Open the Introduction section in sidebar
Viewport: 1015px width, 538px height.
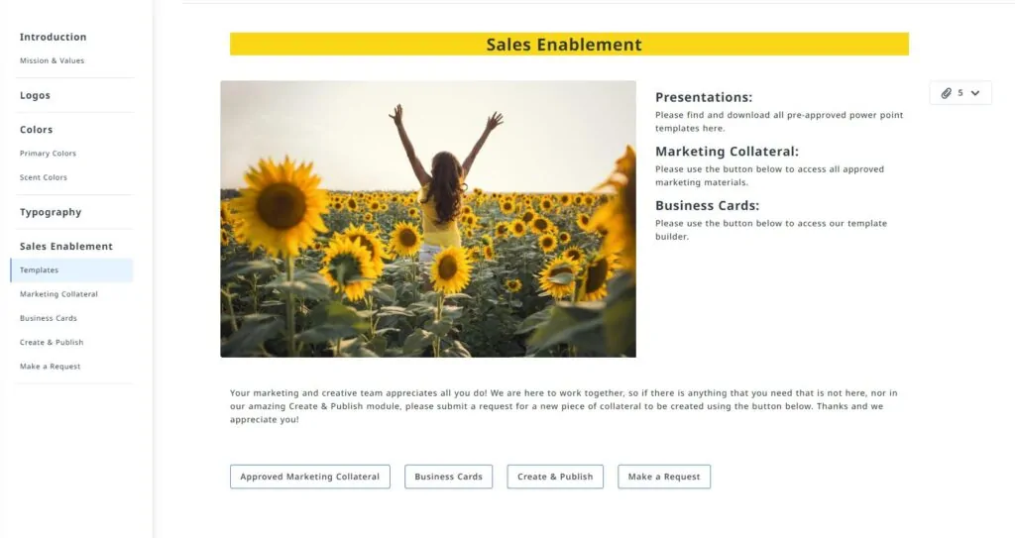click(54, 37)
